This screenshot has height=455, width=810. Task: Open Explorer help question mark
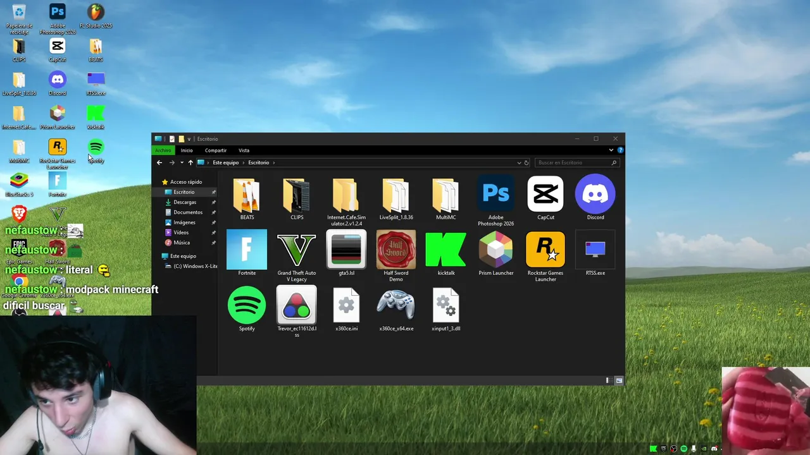point(620,150)
